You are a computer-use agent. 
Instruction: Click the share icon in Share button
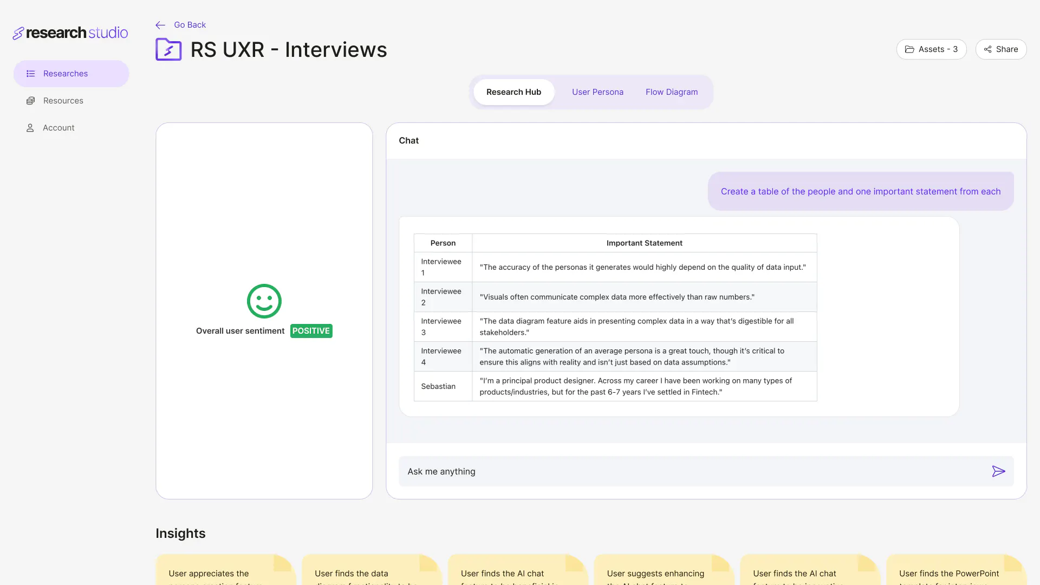click(x=988, y=49)
